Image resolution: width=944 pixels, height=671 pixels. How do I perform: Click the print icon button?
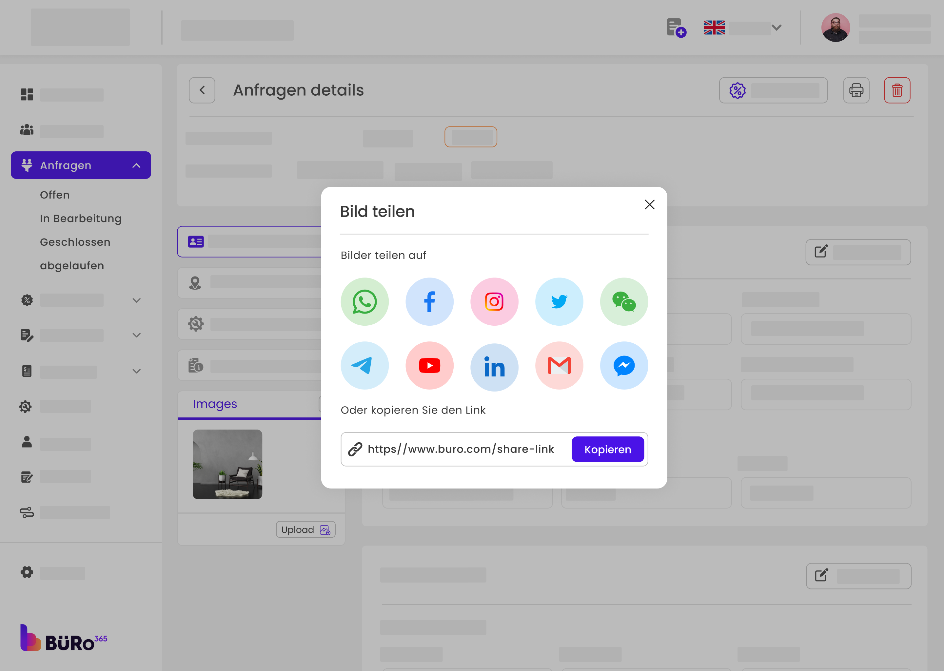point(856,90)
